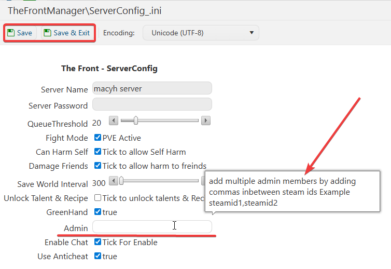Toggle Enable Chat Tick For Enable checkbox

97,242
